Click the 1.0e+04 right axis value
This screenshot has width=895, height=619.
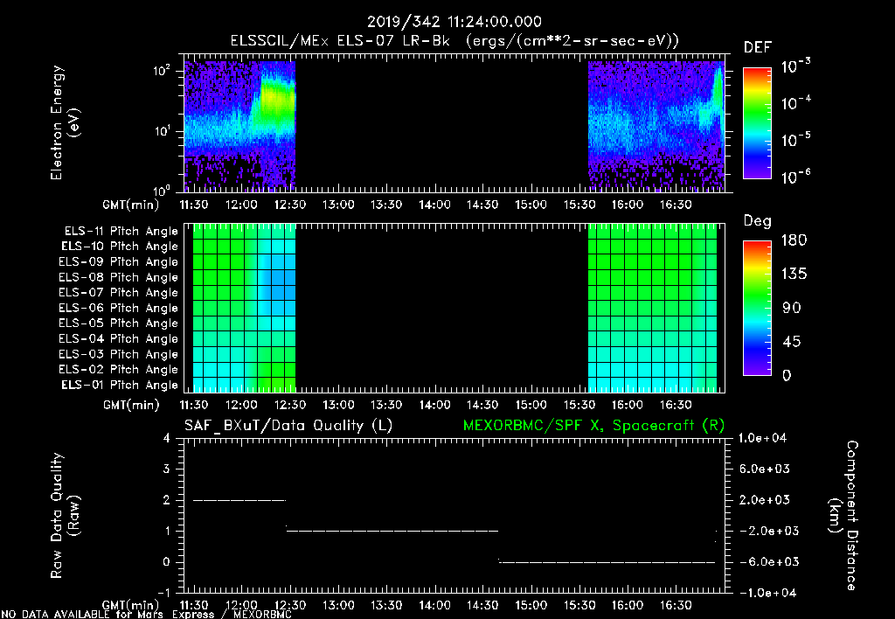click(x=763, y=439)
